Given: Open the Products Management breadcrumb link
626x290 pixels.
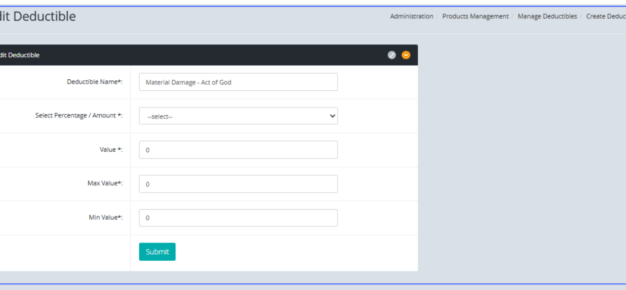Looking at the screenshot, I should (475, 16).
